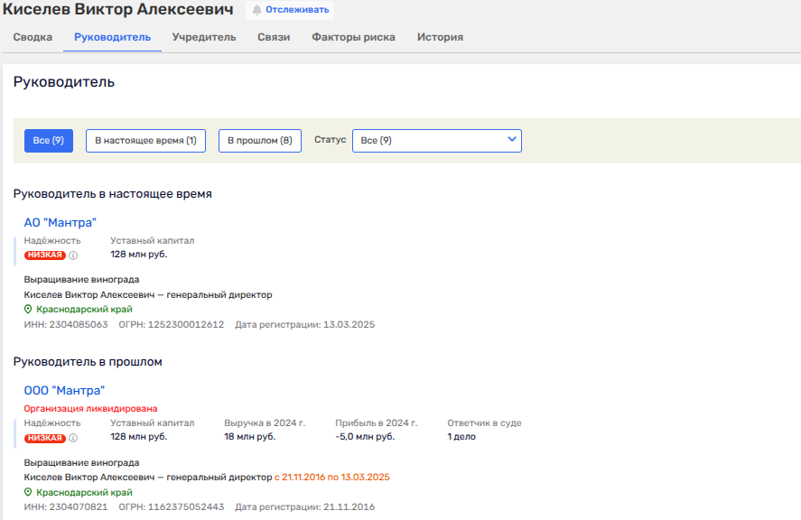
Task: Click info icon beside НИЗКАЯ for ООО Мантра
Action: point(73,438)
